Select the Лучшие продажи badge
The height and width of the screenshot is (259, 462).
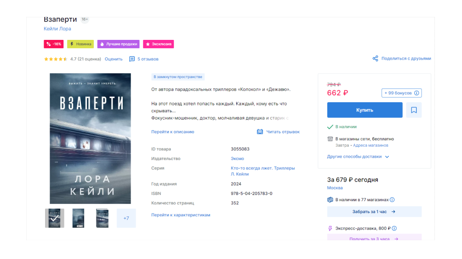click(x=118, y=44)
